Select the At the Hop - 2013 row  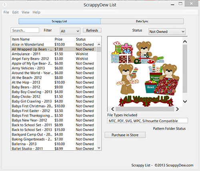[54, 82]
